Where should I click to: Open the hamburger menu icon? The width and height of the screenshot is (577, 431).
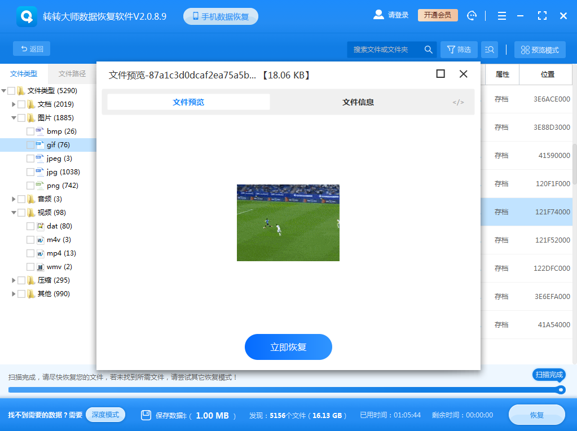click(x=501, y=15)
